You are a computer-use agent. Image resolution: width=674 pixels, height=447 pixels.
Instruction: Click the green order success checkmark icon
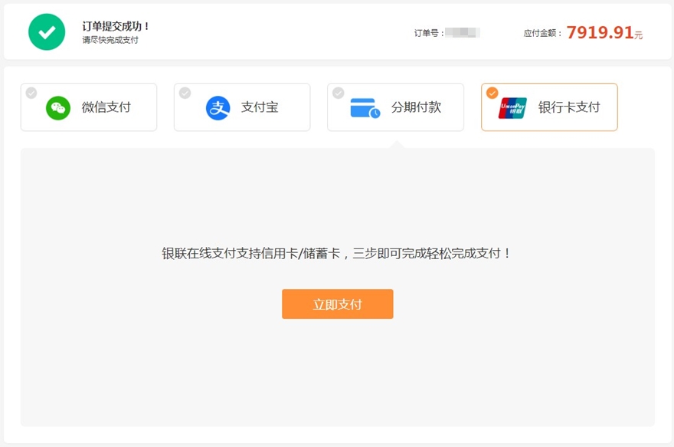(47, 32)
